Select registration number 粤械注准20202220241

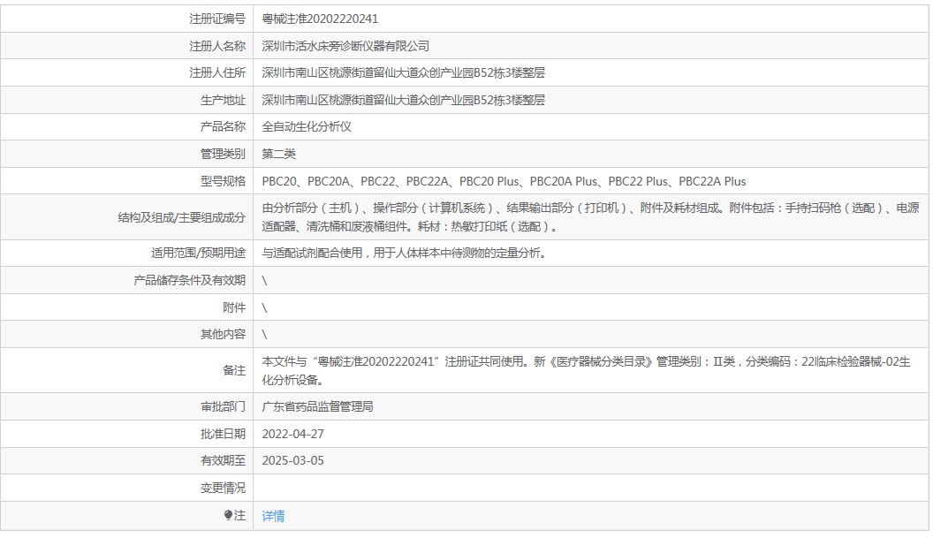pos(320,19)
